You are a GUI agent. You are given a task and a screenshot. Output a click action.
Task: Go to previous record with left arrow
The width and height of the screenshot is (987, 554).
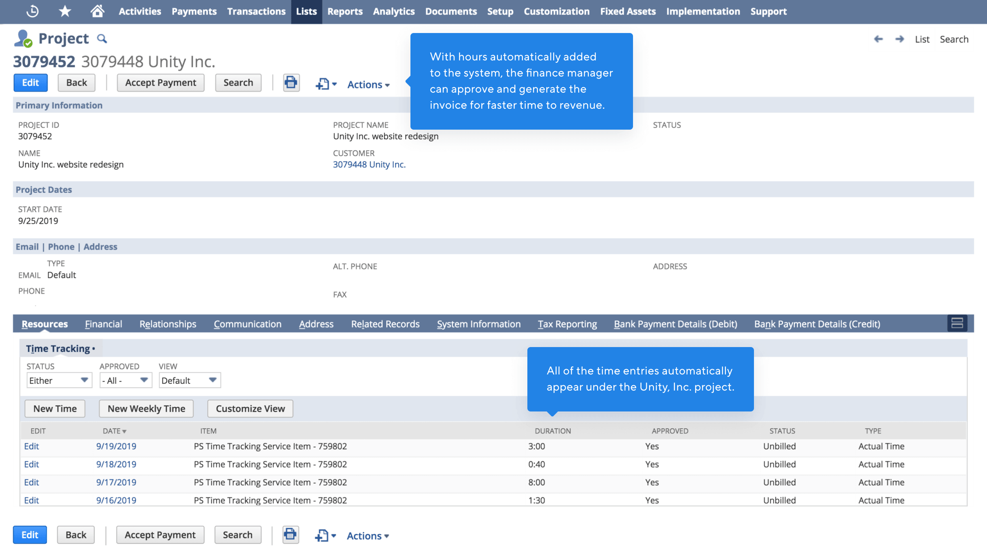pos(878,39)
